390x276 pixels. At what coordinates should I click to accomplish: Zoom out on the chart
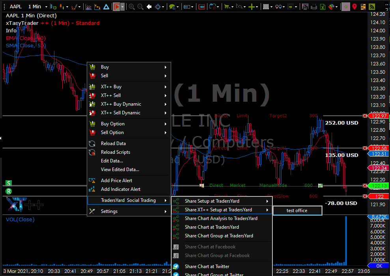tap(140, 7)
